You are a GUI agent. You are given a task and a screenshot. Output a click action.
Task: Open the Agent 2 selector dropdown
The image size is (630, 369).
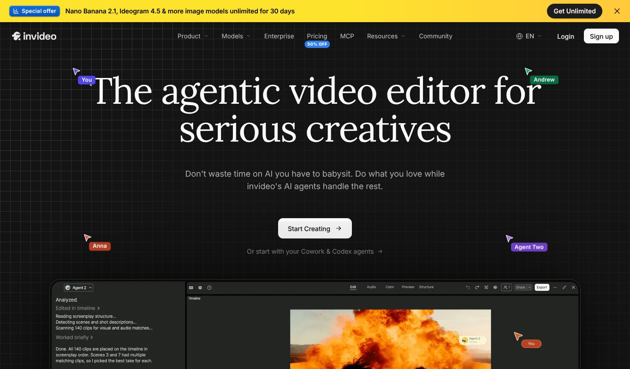pos(79,287)
